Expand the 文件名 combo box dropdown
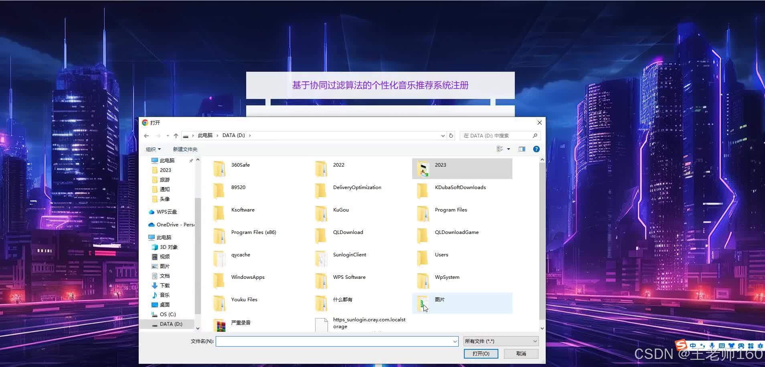 [x=455, y=341]
